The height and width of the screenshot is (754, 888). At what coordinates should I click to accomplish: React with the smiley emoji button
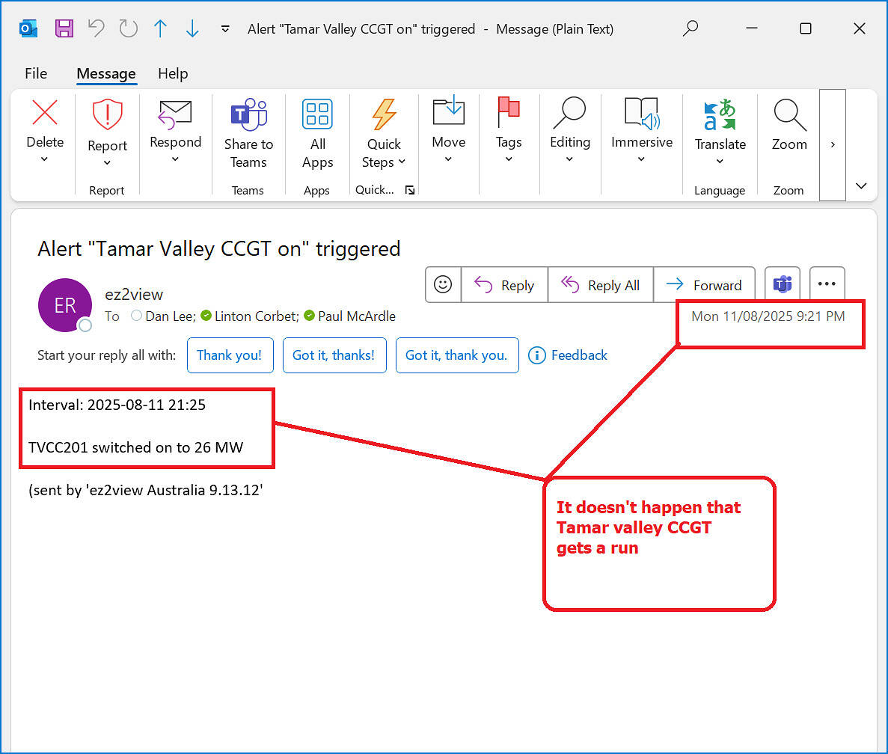[443, 284]
